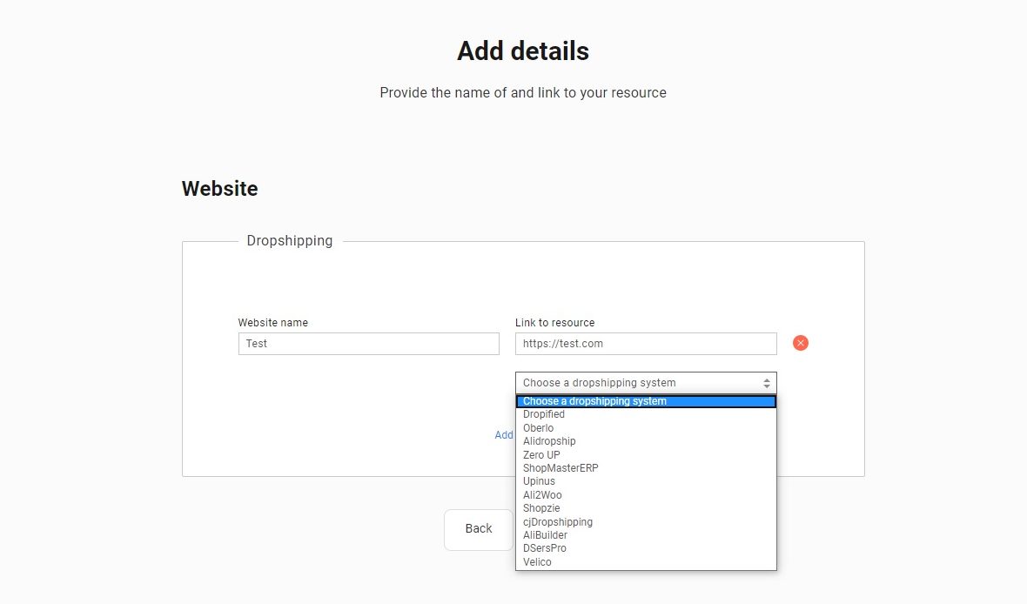Select DSersPro option

click(x=646, y=547)
